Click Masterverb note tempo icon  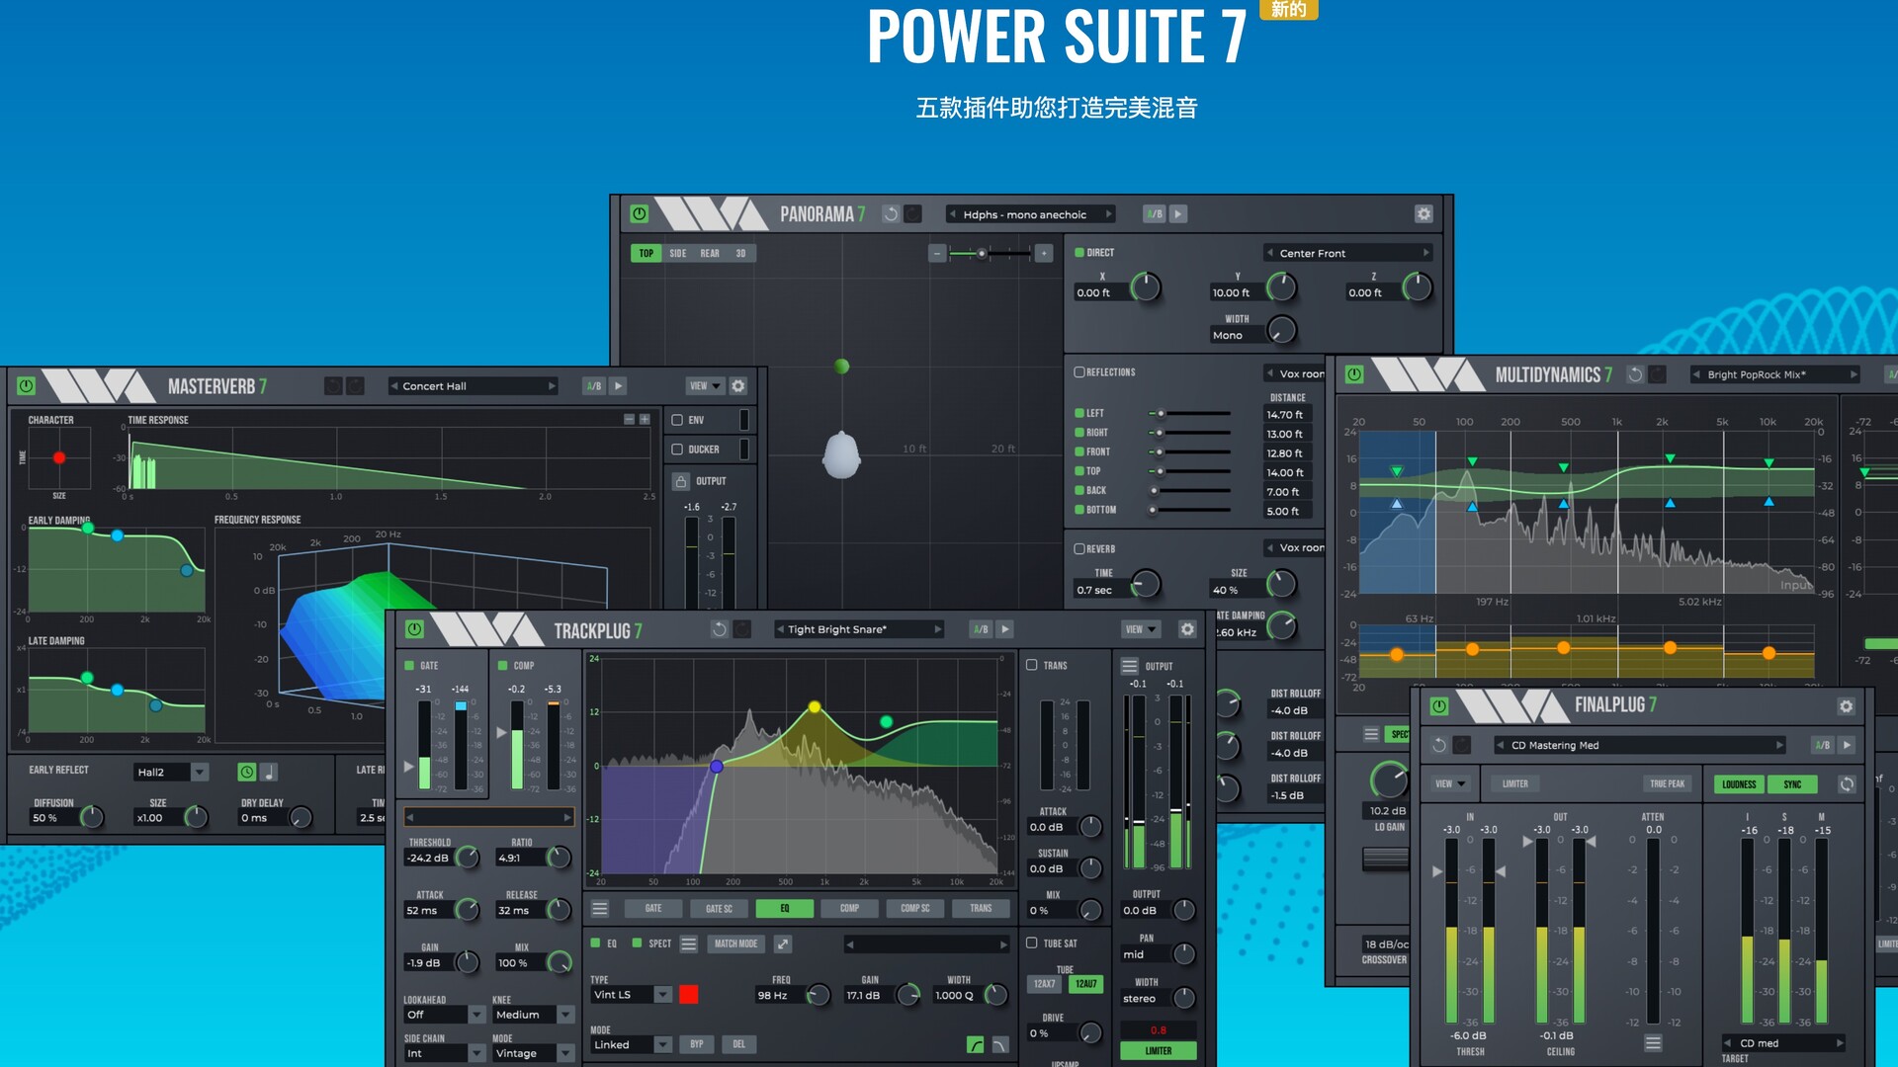[x=268, y=772]
